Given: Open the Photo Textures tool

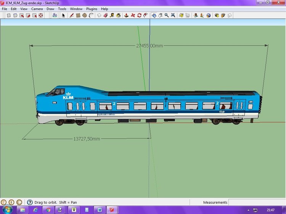Looking at the screenshot, I should pos(202,16).
